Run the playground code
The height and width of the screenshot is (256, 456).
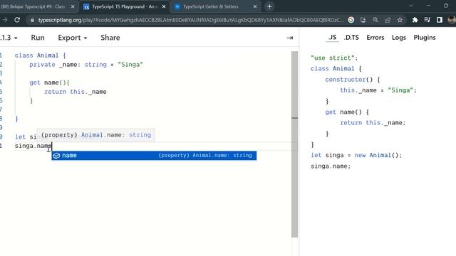[x=38, y=38]
